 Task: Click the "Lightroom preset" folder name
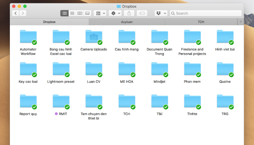pyautogui.click(x=61, y=82)
